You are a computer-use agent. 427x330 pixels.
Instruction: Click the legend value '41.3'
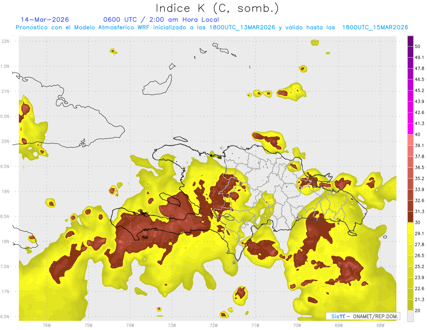420,124
